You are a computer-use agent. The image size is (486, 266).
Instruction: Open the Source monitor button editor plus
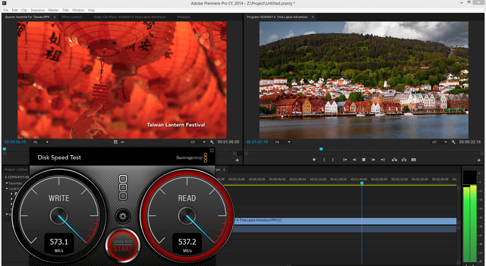tap(237, 160)
